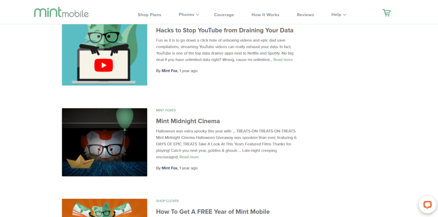Click the Mint Mobile logo
This screenshot has height=217, width=438.
click(61, 12)
